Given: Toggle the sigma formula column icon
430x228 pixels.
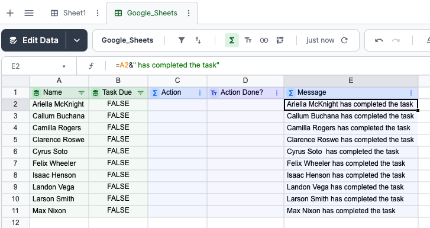Looking at the screenshot, I should click(x=232, y=40).
